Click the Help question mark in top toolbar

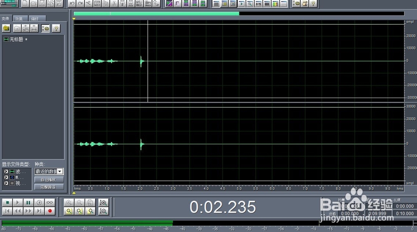313,3
